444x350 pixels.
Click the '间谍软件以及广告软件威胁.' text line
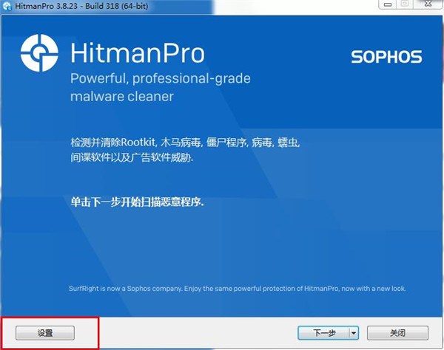click(x=132, y=157)
